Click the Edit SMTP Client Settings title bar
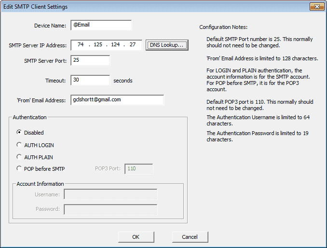327x248 pixels. pyautogui.click(x=154, y=7)
